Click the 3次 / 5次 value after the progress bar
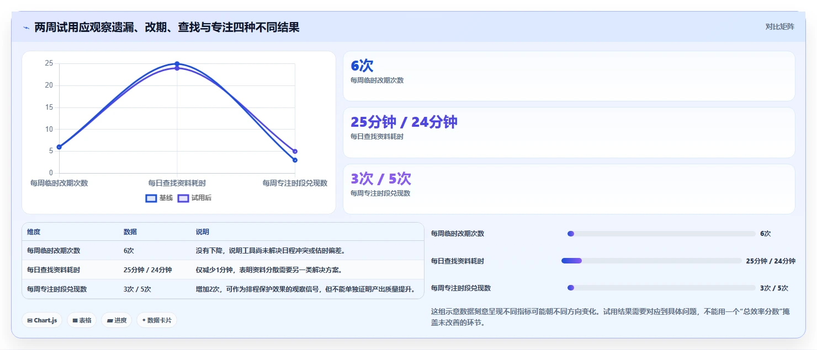The height and width of the screenshot is (350, 817). (774, 288)
